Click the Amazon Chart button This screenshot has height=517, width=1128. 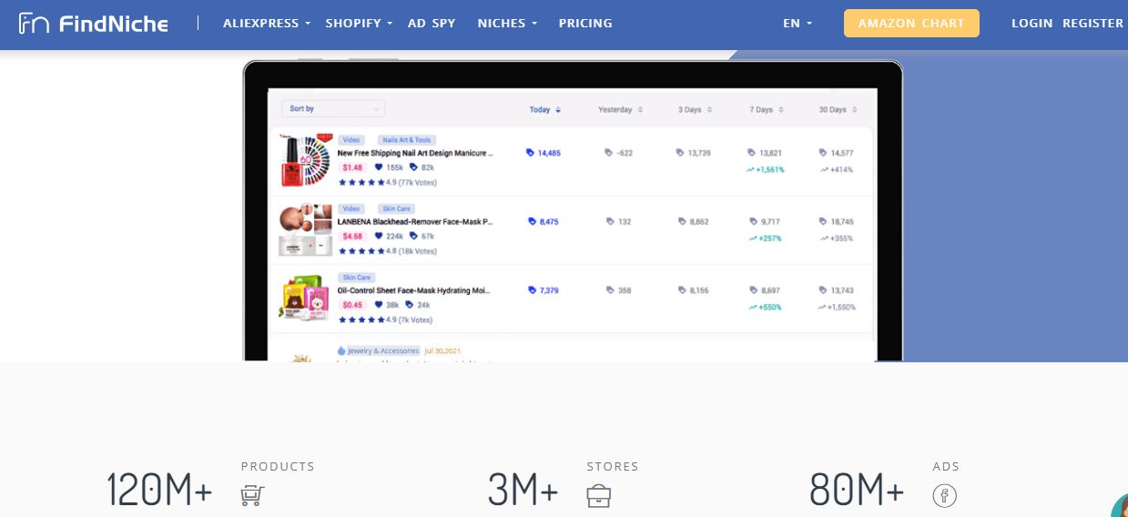911,24
